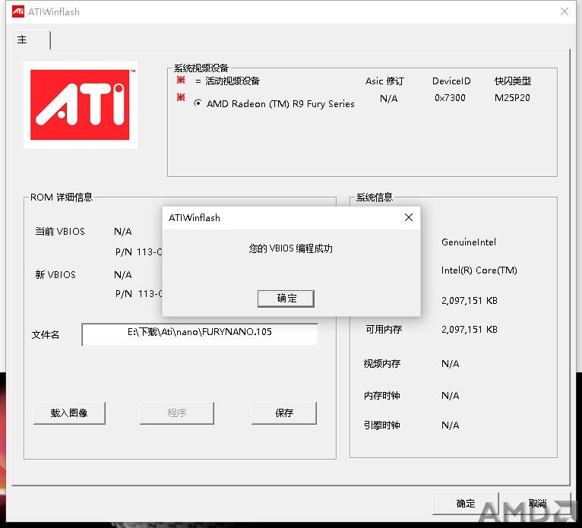Confirm the VBIOS success dialog with 确定
The image size is (582, 528).
point(286,299)
